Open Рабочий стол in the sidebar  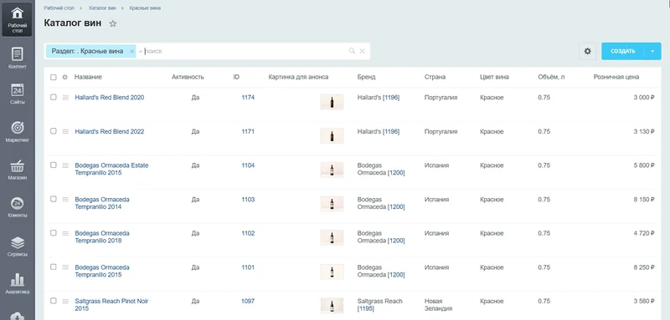[17, 19]
